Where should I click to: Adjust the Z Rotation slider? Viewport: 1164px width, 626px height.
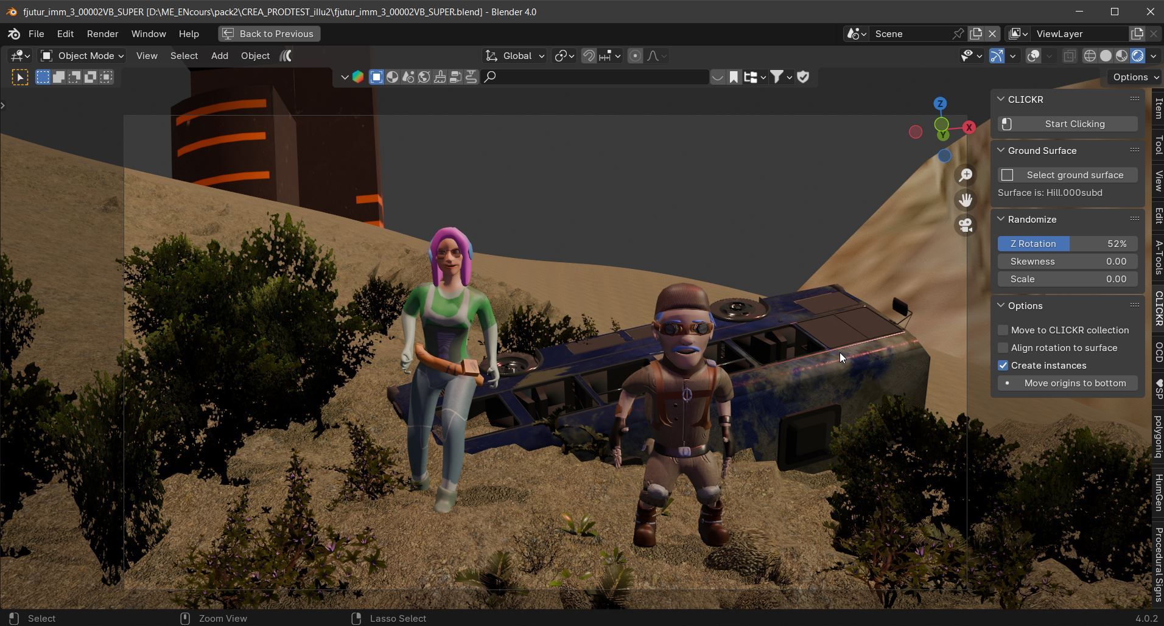1068,244
